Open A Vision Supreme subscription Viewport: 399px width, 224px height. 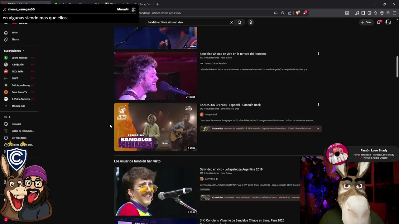pos(21,99)
